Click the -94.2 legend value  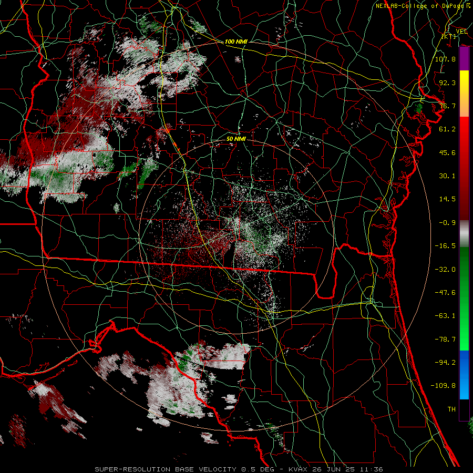(x=445, y=363)
